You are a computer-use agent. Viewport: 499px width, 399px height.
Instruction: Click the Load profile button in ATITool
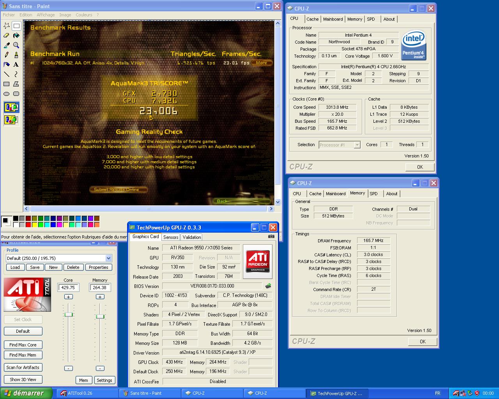(x=15, y=267)
